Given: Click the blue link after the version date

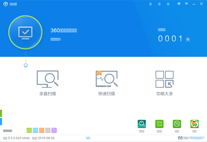Looking at the screenshot, I should tap(88, 138).
